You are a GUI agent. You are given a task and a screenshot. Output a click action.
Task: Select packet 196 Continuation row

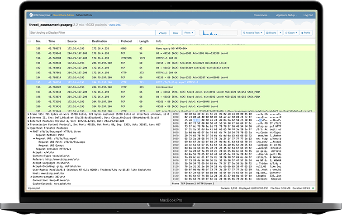click(x=171, y=87)
